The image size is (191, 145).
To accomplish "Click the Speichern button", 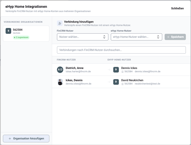I will (175, 37).
